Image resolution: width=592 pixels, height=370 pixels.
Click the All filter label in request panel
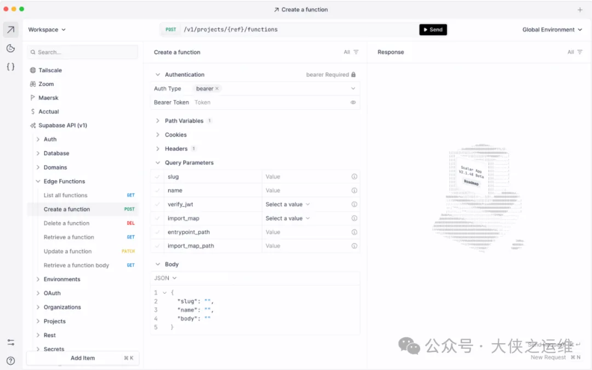(346, 52)
